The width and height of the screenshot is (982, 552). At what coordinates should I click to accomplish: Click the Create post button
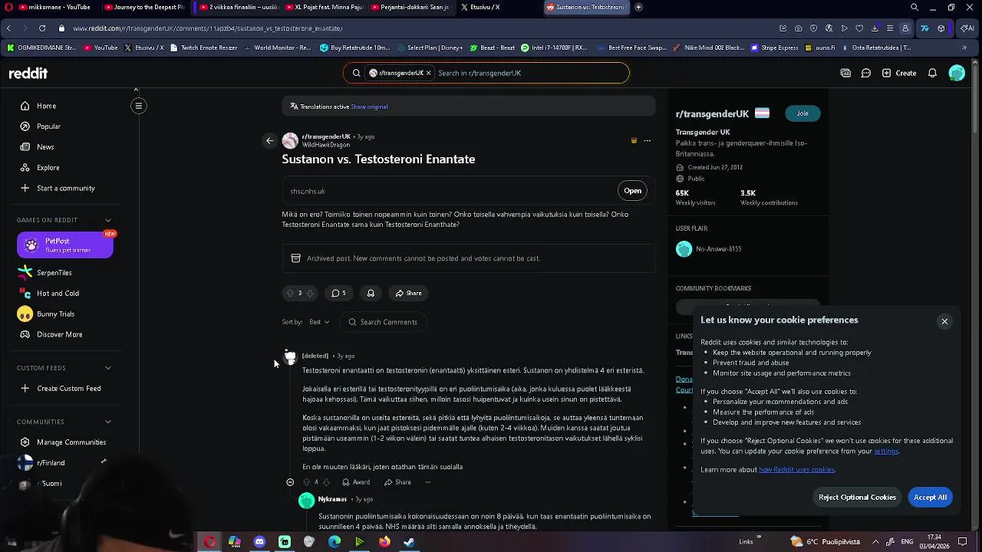pyautogui.click(x=899, y=73)
